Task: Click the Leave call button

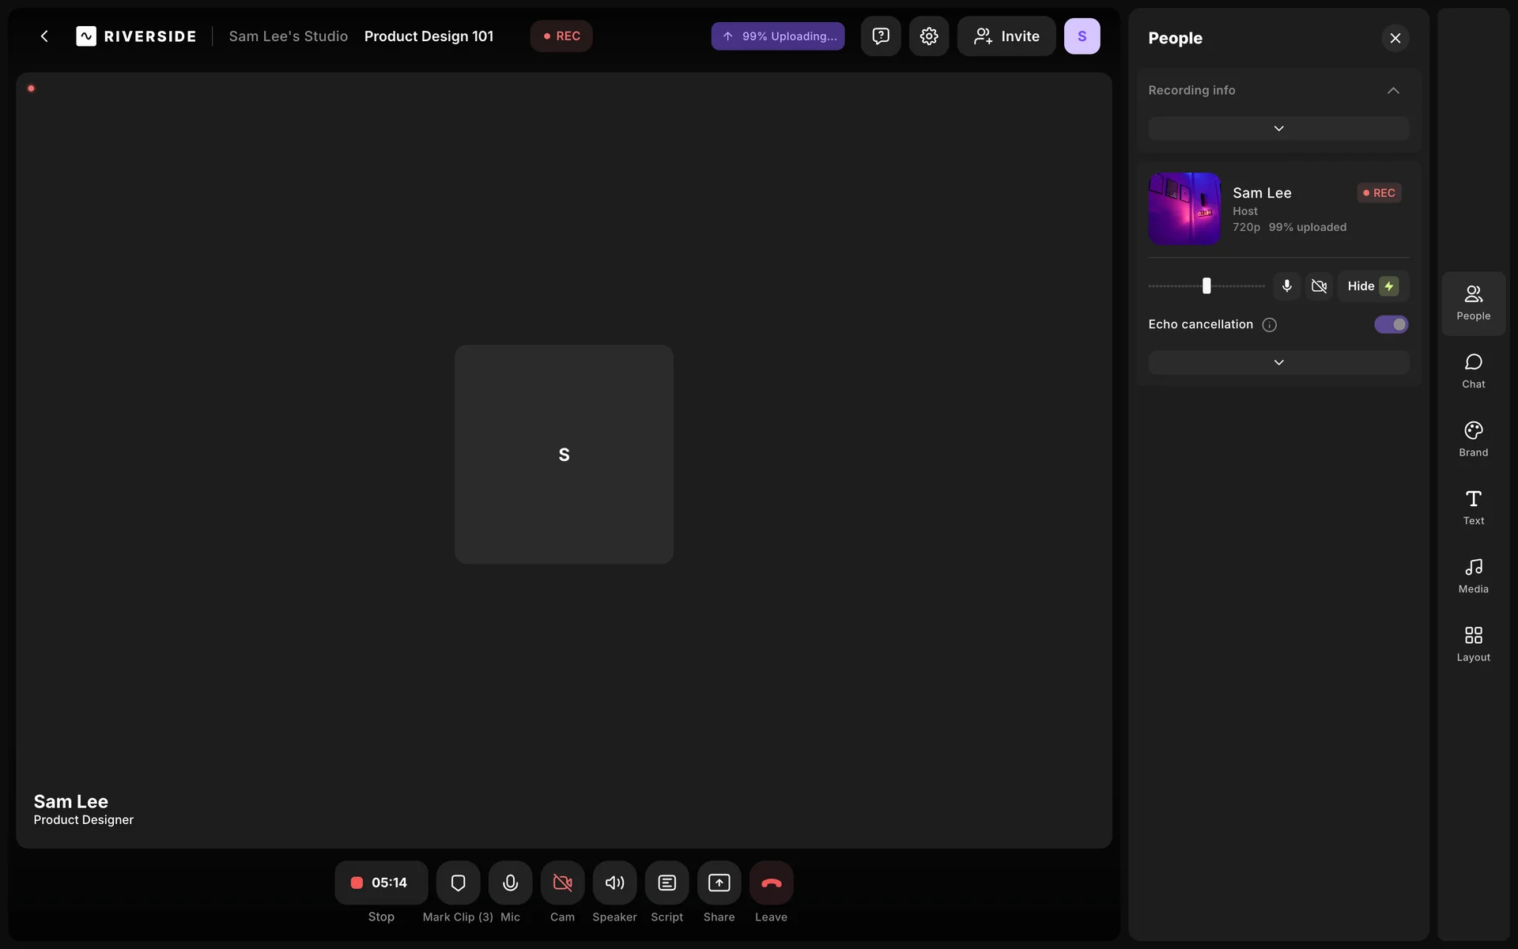Action: coord(771,883)
